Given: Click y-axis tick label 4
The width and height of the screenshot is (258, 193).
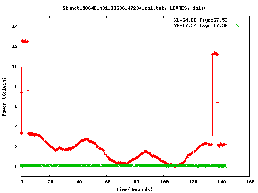Looking at the screenshot, I should [16, 126].
